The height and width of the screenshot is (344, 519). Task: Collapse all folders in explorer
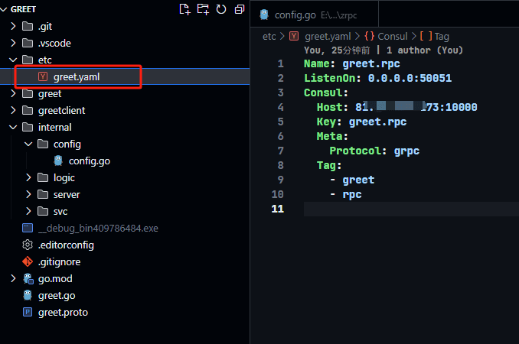pos(240,9)
